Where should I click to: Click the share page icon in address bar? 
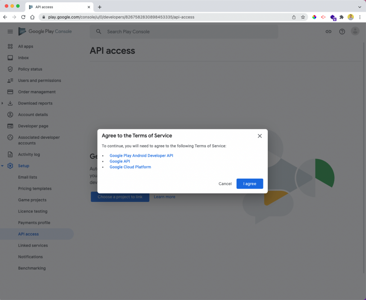(294, 17)
